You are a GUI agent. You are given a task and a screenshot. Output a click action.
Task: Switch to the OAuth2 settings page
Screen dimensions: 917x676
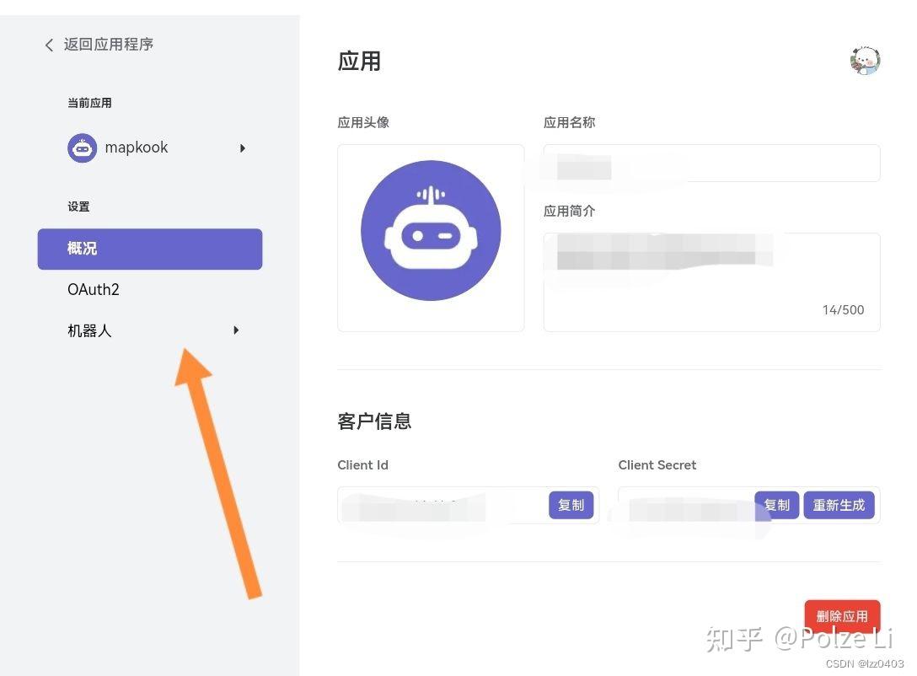click(x=93, y=289)
